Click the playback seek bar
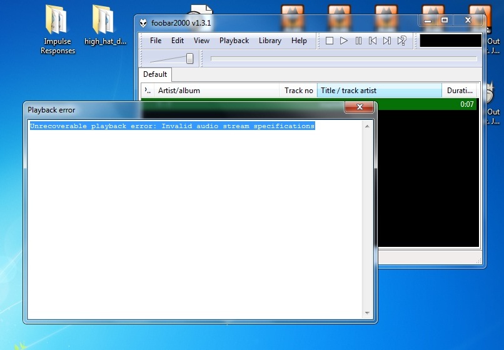Viewport: 504px width, 350px height. pyautogui.click(x=343, y=59)
